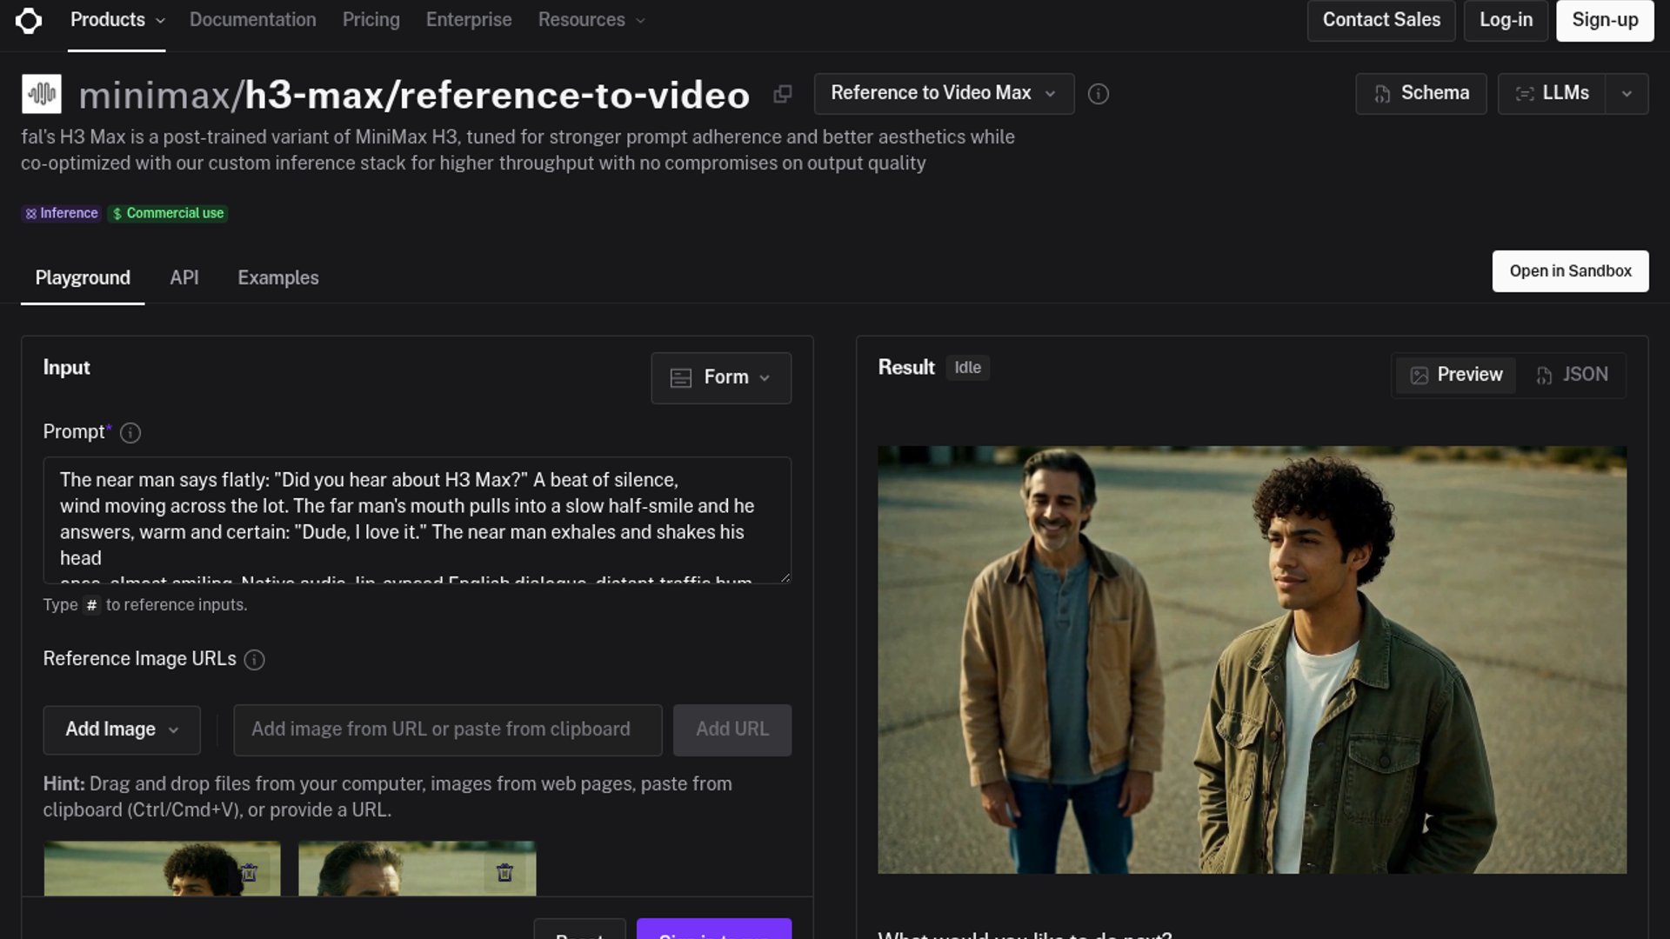Expand the Resources menu
Viewport: 1670px width, 939px height.
click(x=591, y=20)
